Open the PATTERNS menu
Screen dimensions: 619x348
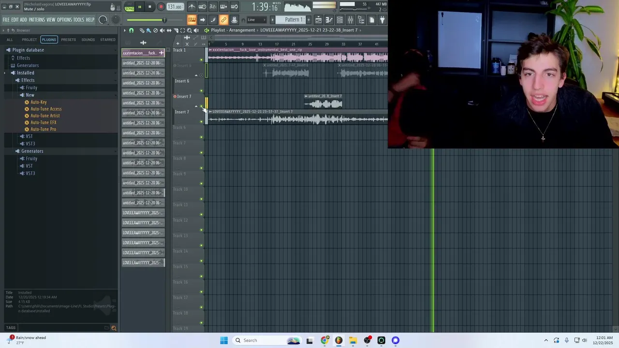coord(37,20)
